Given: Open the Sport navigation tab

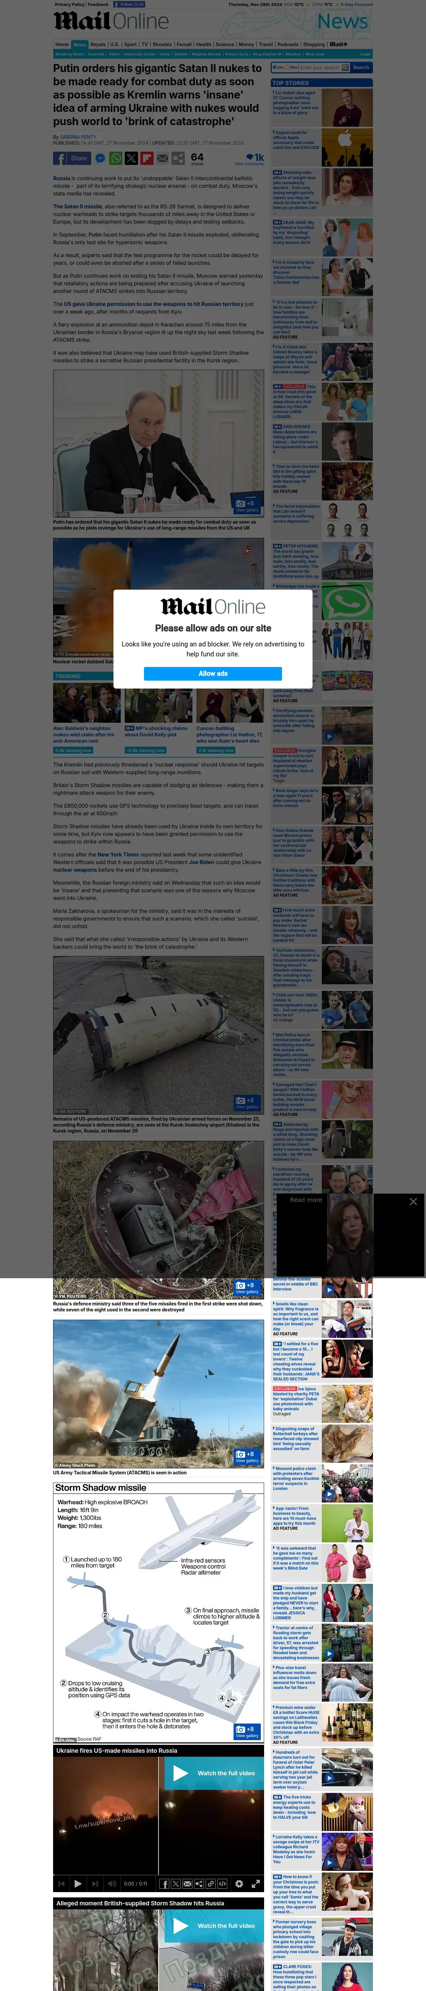Looking at the screenshot, I should click(131, 44).
